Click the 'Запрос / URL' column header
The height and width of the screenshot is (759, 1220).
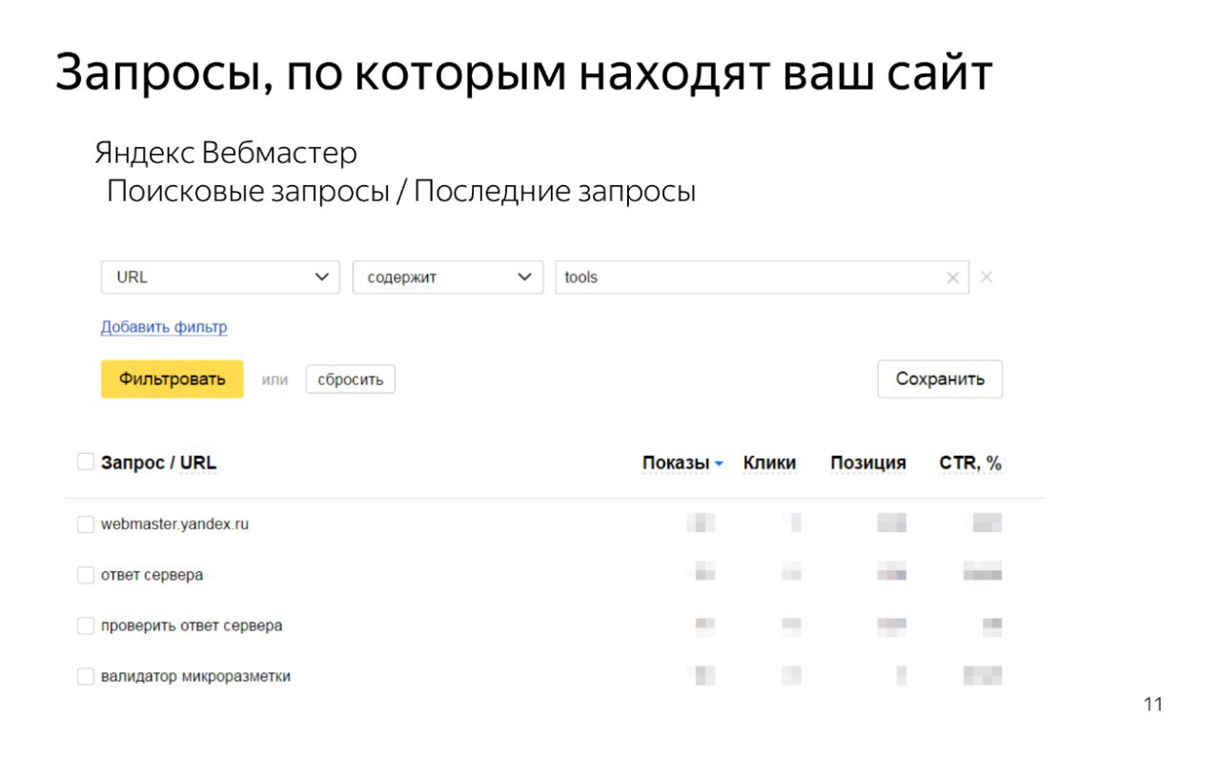tap(158, 463)
